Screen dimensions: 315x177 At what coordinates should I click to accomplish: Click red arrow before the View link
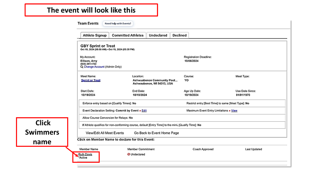[x=230, y=111]
